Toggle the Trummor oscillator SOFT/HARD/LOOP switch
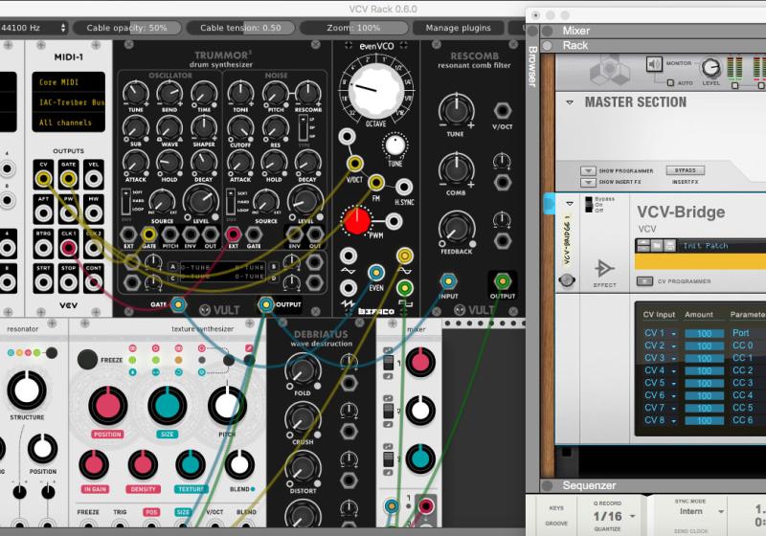The height and width of the screenshot is (536, 766). (x=126, y=201)
